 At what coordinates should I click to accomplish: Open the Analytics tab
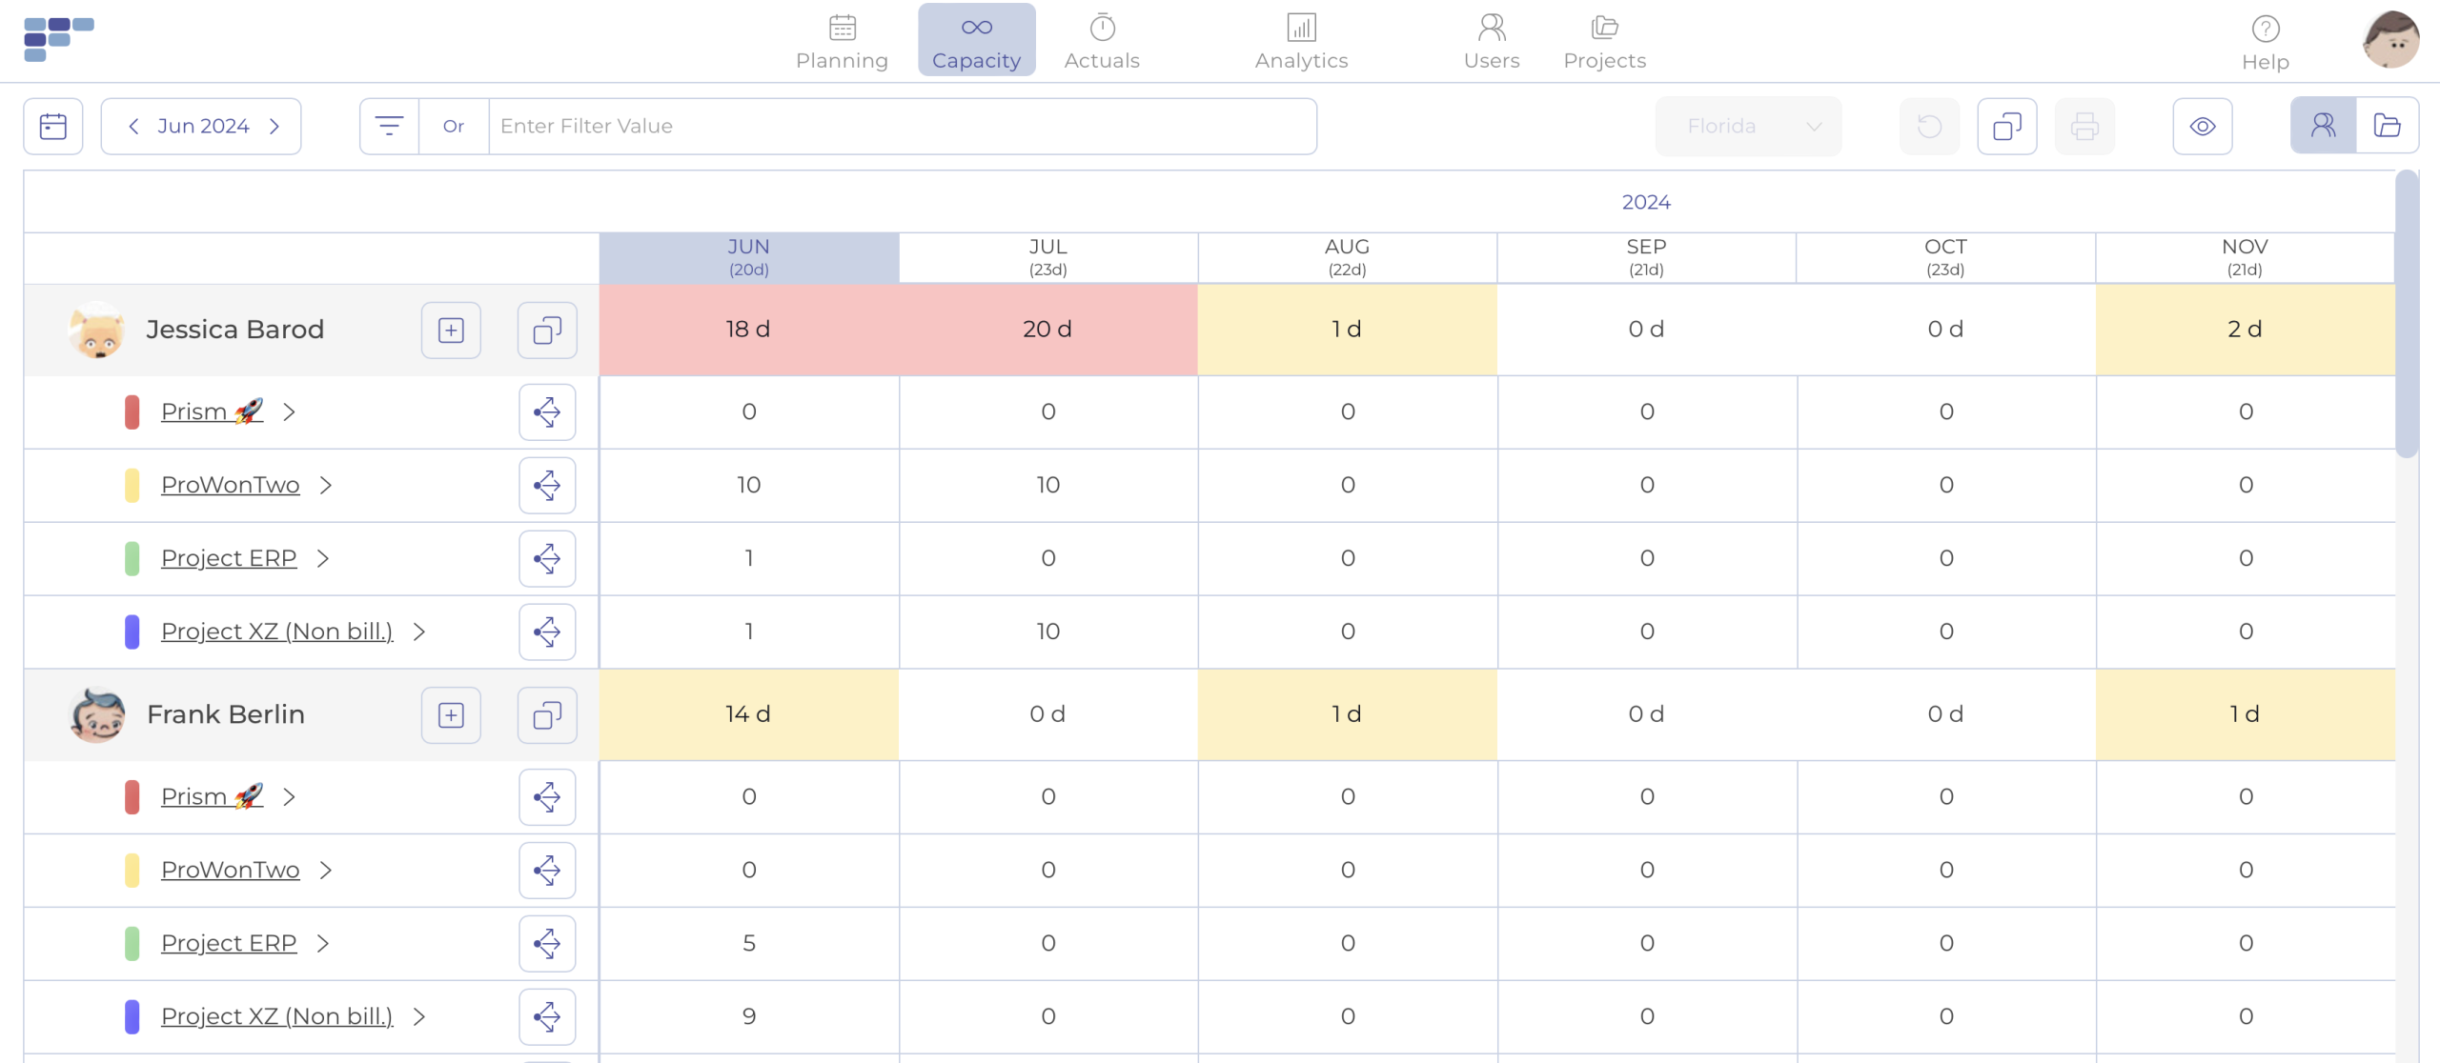coord(1301,41)
